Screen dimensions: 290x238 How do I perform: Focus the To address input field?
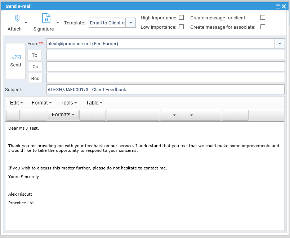click(x=165, y=55)
